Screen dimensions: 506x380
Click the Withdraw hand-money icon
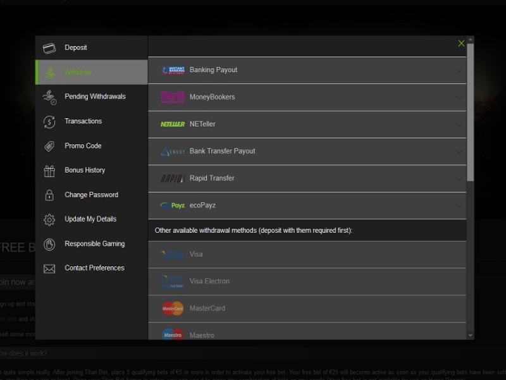point(50,72)
